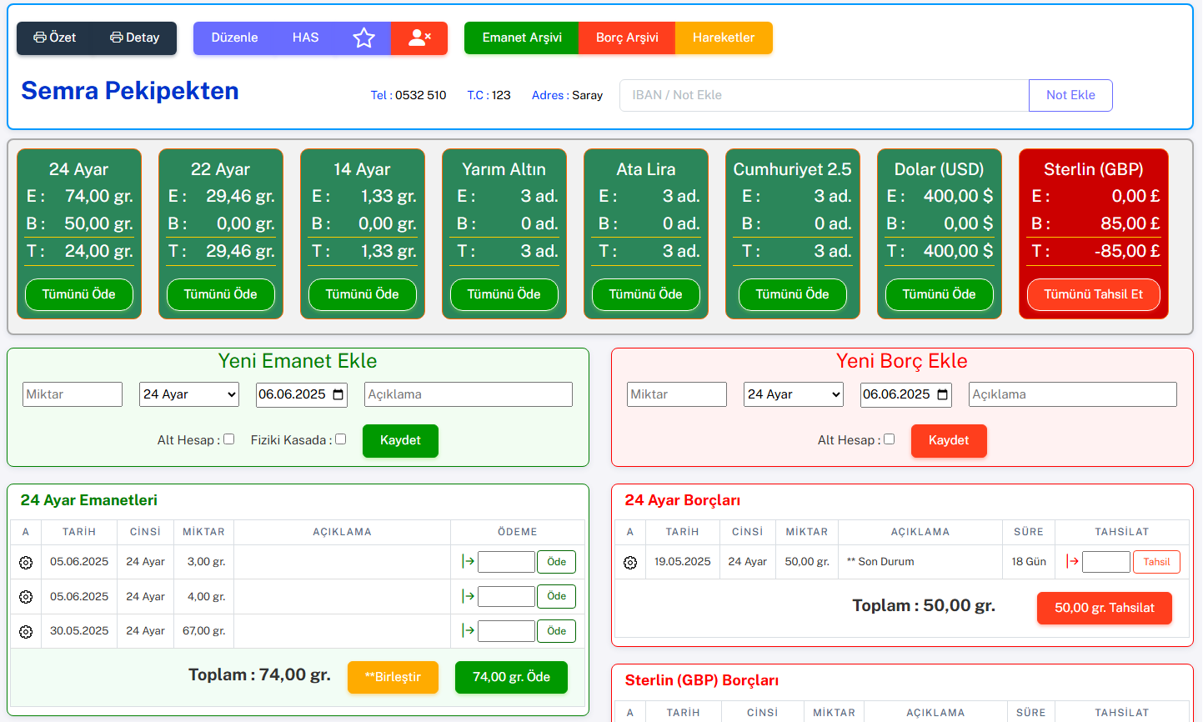1203x722 pixels.
Task: Click the red remove-user icon button
Action: (x=419, y=38)
